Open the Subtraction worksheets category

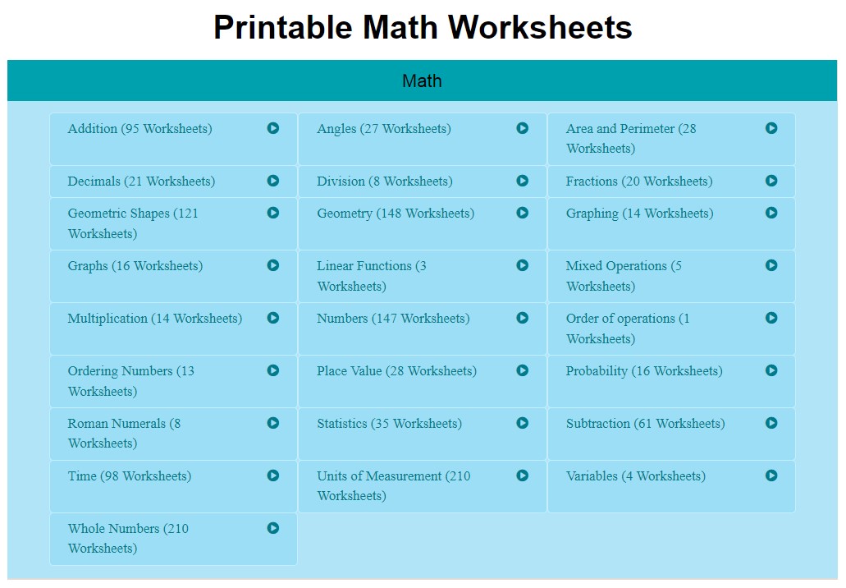645,424
